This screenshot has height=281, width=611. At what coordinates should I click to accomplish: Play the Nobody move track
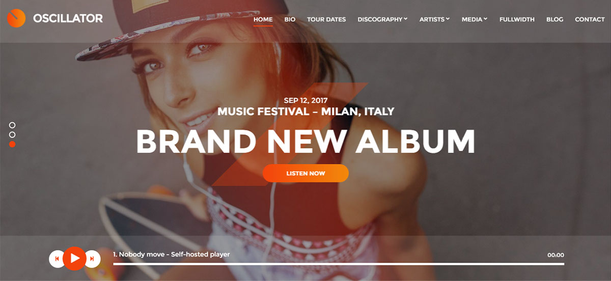[75, 258]
